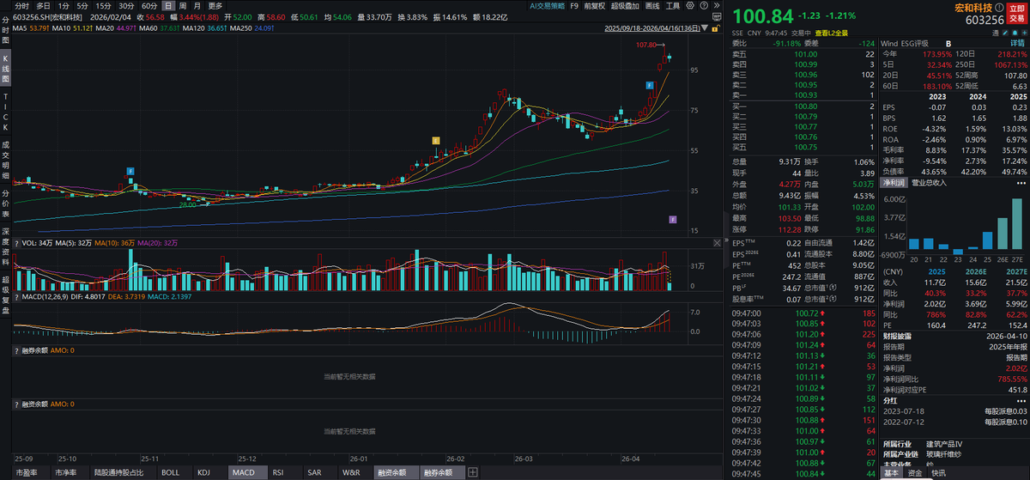Select the 60分 period
Screen dimensions: 1030x480
click(149, 5)
